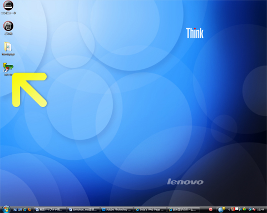Select the Computer desktop icon
Viewport: 267px width, 213px height.
point(8,7)
